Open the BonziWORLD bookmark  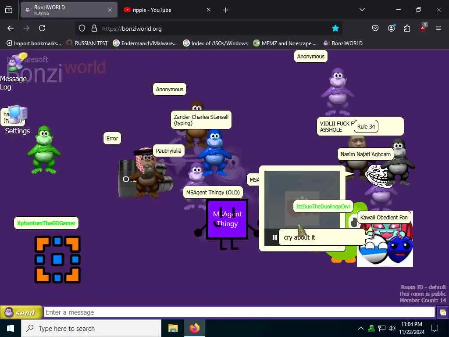pyautogui.click(x=343, y=43)
